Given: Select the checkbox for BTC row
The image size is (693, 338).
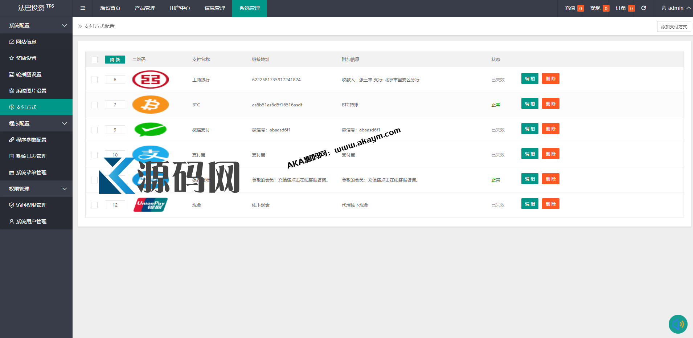Looking at the screenshot, I should click(x=94, y=105).
